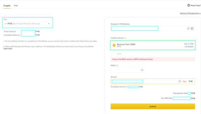Open the Address Management link

tap(190, 13)
